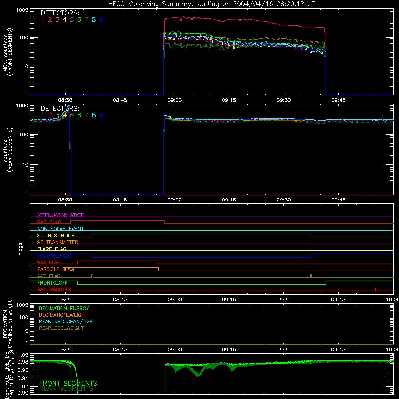Image resolution: width=399 pixels, height=399 pixels.
Task: Click 09:30 tick under Flags panel
Action: click(x=283, y=300)
